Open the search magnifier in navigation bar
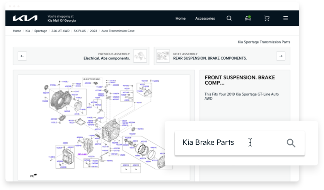The width and height of the screenshot is (324, 190). (229, 18)
